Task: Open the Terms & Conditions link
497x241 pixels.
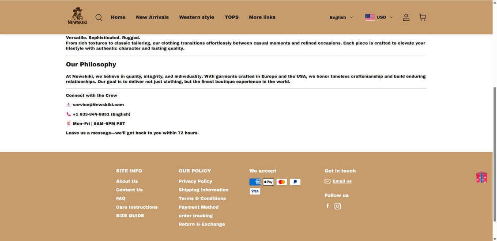Action: click(202, 199)
